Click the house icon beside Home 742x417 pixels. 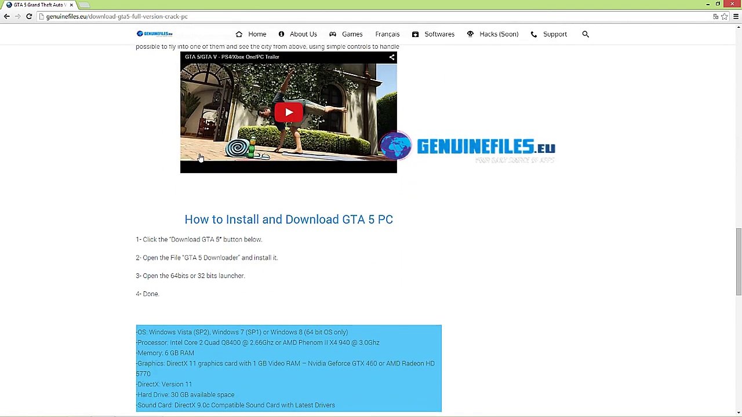coord(239,34)
